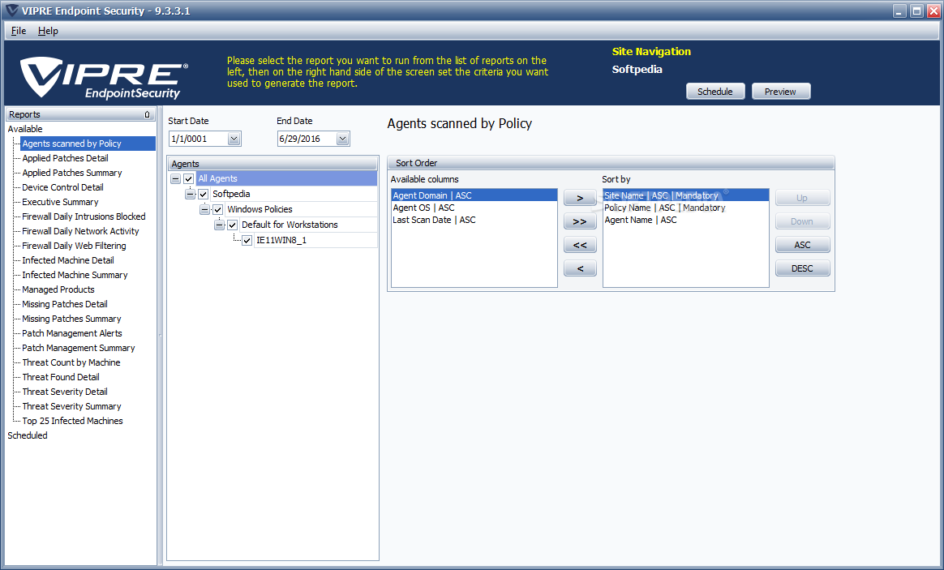Collapse Default for Workstations node
The width and height of the screenshot is (944, 570).
tap(219, 225)
